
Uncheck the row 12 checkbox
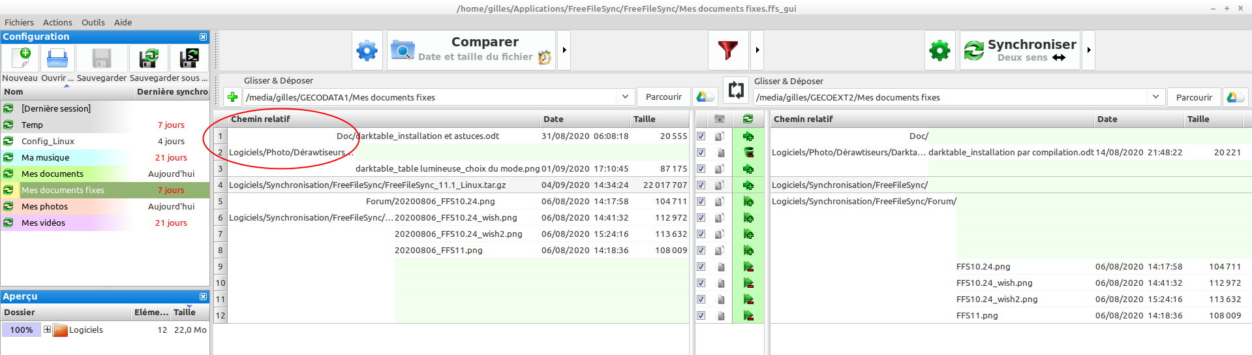pos(701,316)
